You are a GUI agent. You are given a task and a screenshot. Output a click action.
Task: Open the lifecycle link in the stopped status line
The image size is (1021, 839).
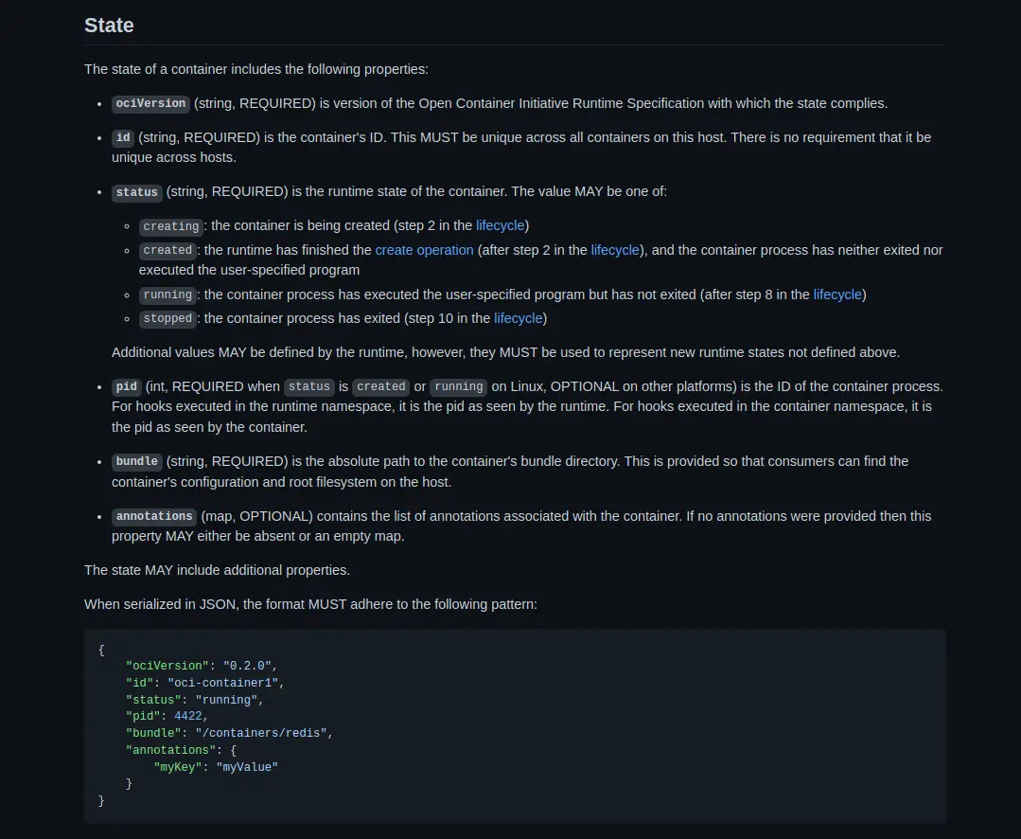tap(518, 318)
